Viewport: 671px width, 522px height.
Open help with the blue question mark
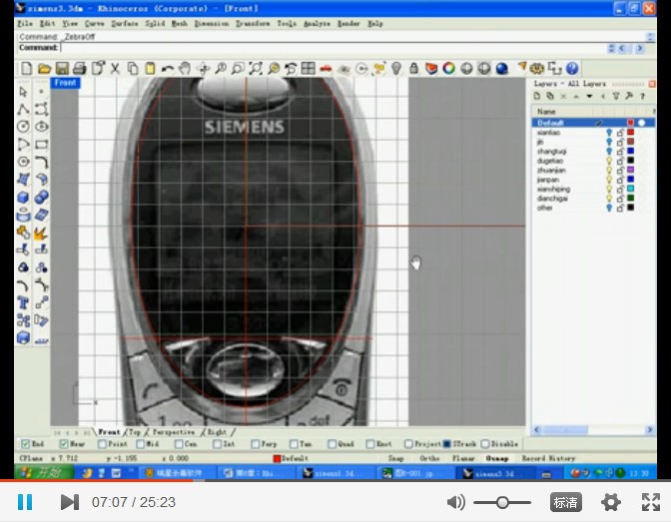[572, 69]
